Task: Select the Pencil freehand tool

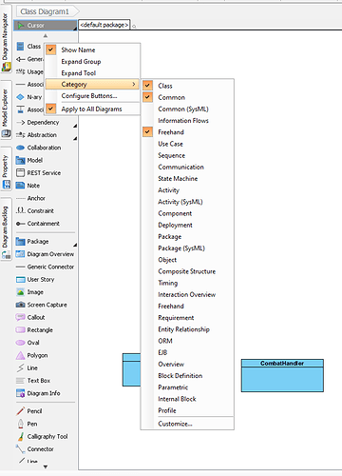Action: tap(28, 411)
